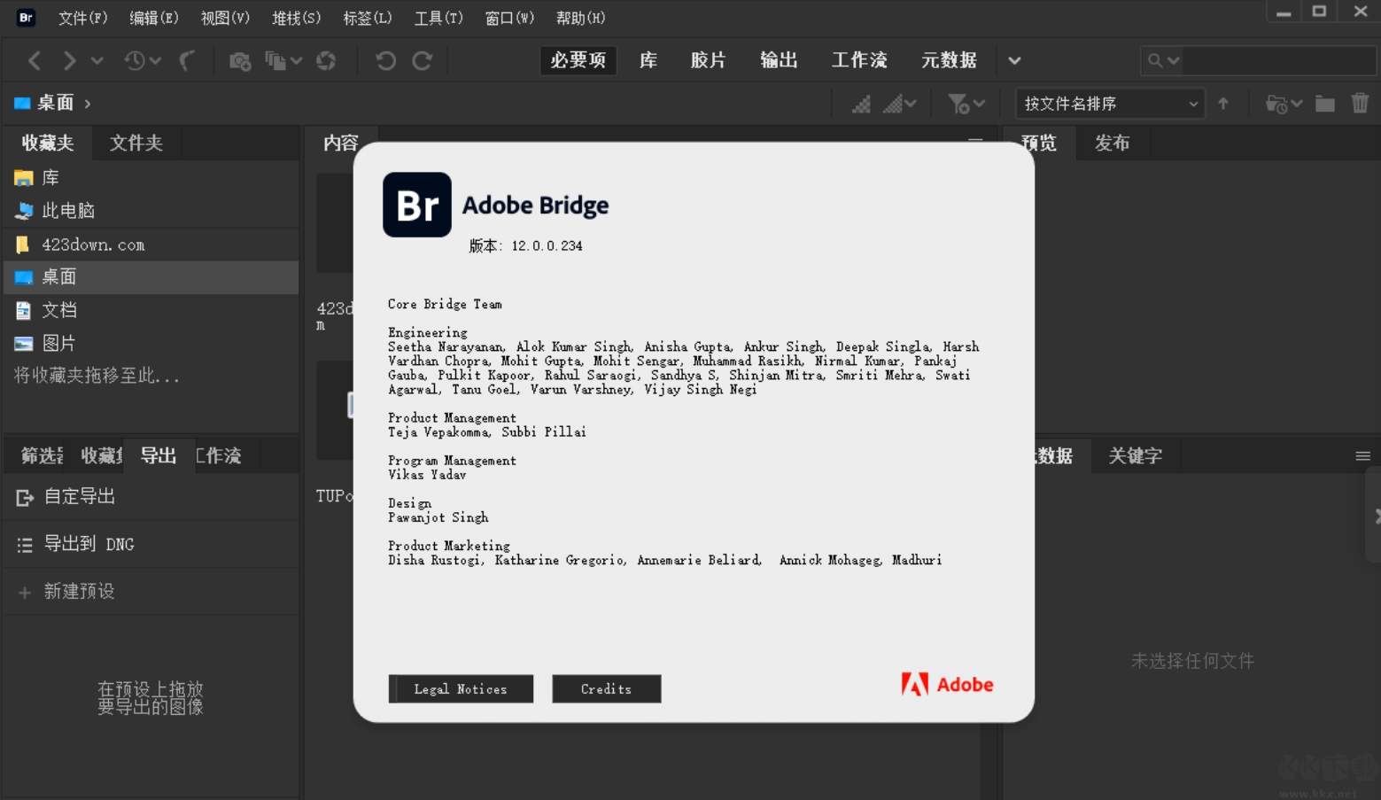Screen dimensions: 1381x800
Task: Click the Return to Adobe Photoshop boomerang icon
Action: click(187, 60)
